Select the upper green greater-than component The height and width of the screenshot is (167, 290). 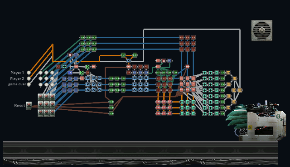[x=87, y=66]
